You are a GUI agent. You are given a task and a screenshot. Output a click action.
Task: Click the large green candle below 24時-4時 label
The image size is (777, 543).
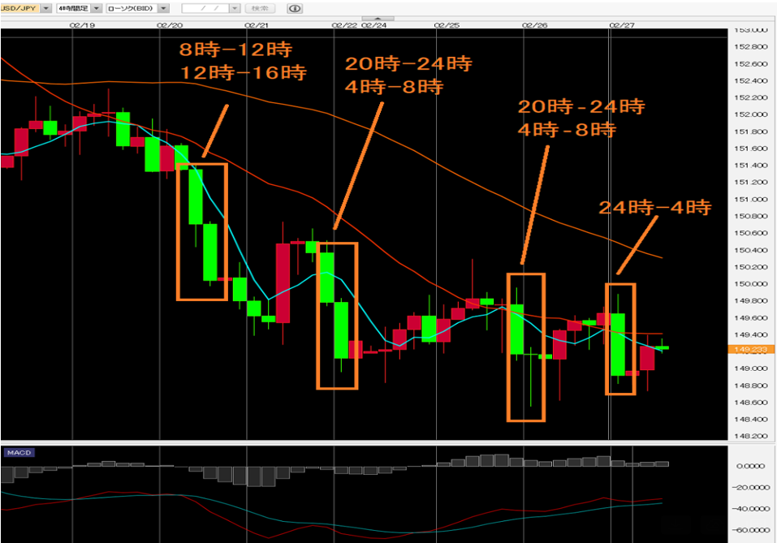pyautogui.click(x=618, y=344)
